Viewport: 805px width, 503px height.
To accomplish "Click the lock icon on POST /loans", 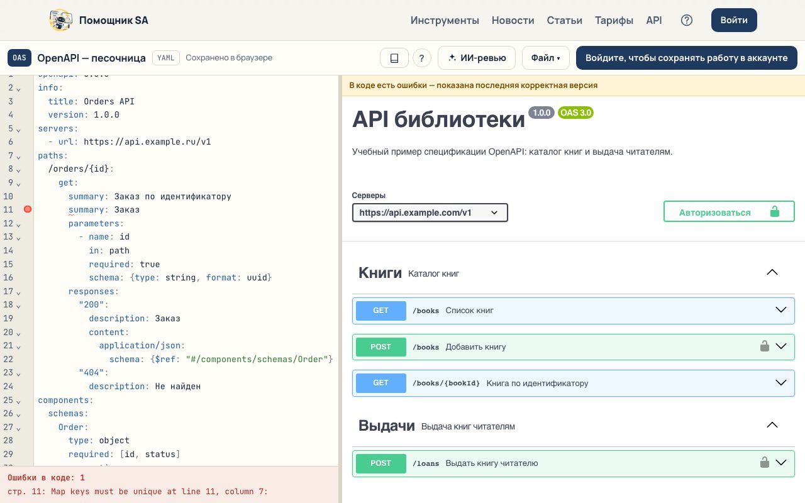I will point(765,463).
